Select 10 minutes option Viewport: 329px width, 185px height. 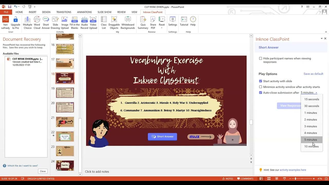312,146
